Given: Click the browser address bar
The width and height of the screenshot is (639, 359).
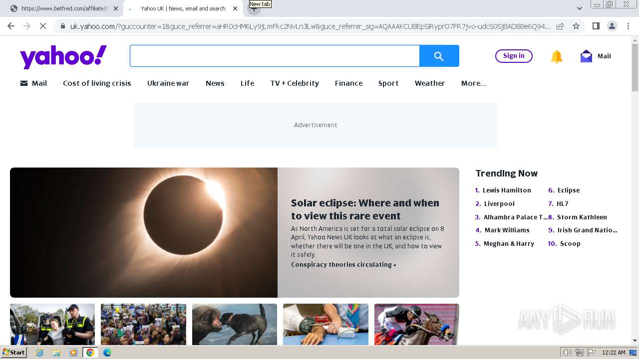Looking at the screenshot, I should pyautogui.click(x=310, y=26).
